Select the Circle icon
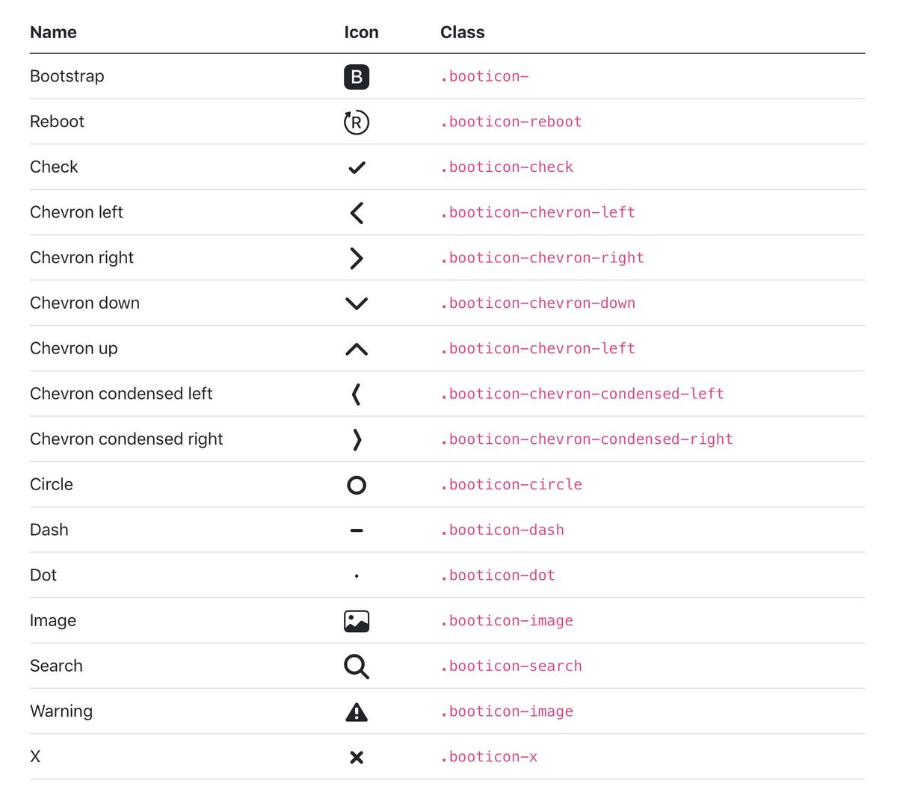The width and height of the screenshot is (897, 807). pos(357,485)
